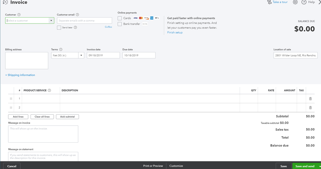Click the help icon next to Customer label

point(19,15)
